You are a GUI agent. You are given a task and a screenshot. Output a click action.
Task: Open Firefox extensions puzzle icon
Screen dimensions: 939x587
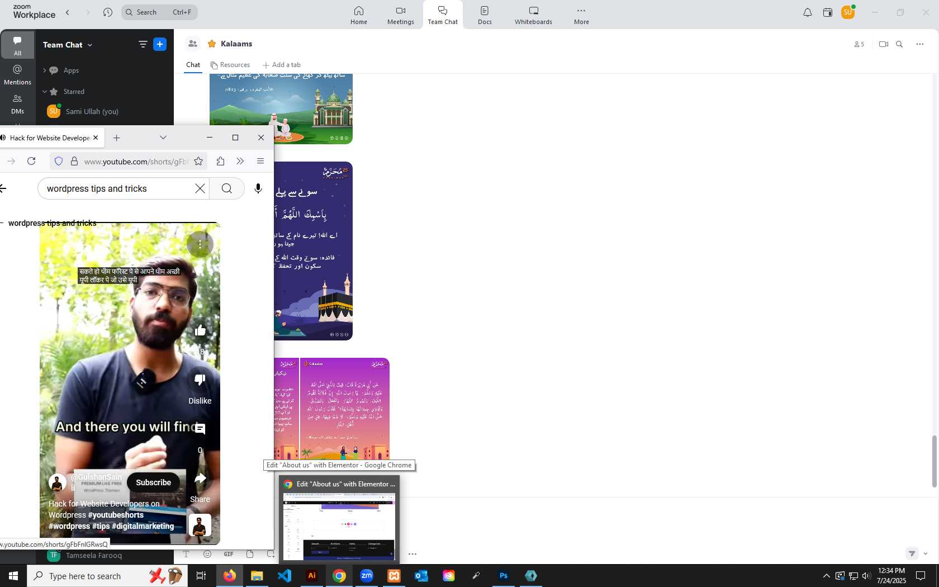coord(220,161)
